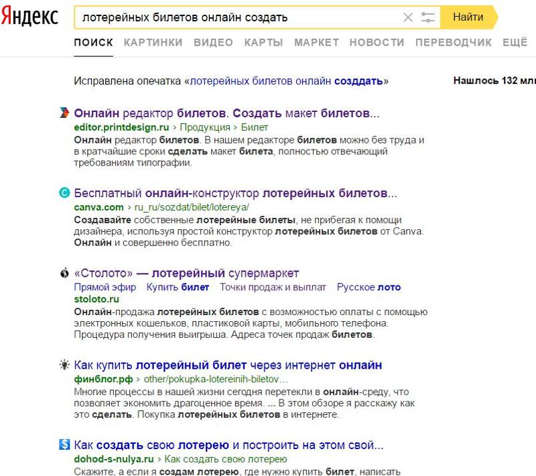
Task: Click the Canva favicon icon
Action: pyautogui.click(x=64, y=192)
